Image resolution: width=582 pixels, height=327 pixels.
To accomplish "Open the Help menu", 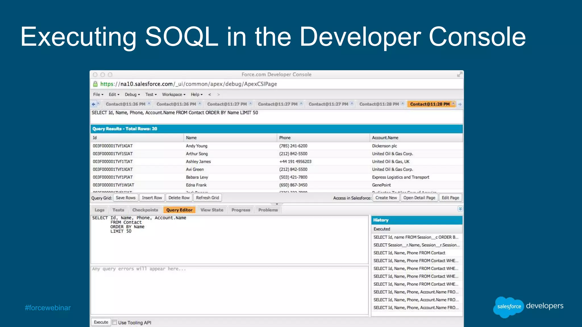I will [x=197, y=95].
